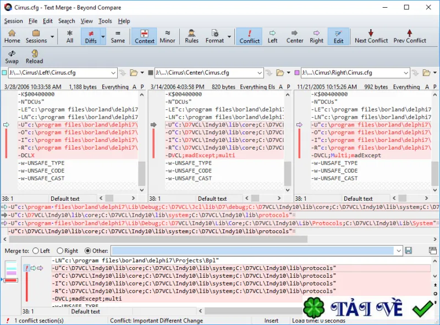Toggle Edit mode
440x325 pixels.
338,36
